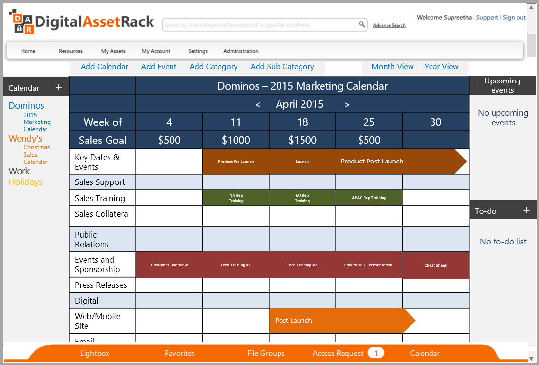Open Customer Overview event
Screen dimensions: 539x365
(x=170, y=265)
